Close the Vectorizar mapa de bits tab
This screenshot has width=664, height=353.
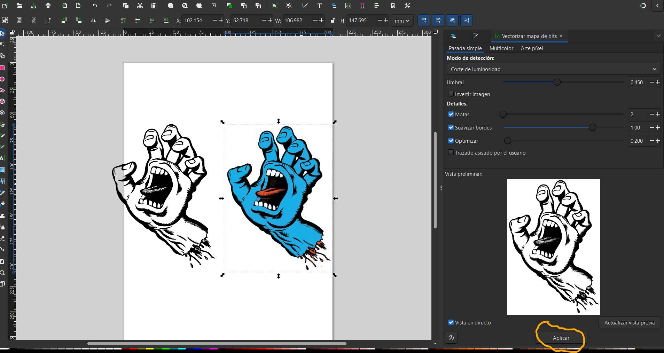[561, 36]
